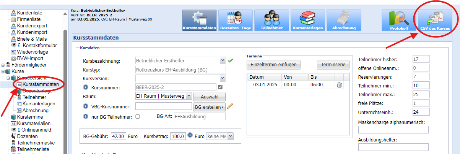The width and height of the screenshot is (460, 154).
Task: Click the Abrechnung toolbar icon
Action: click(343, 21)
